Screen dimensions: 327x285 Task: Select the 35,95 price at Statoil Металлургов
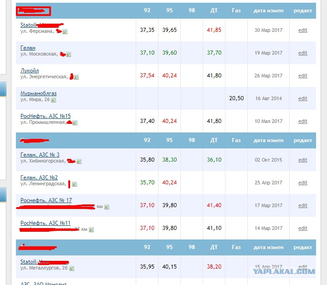[147, 267]
